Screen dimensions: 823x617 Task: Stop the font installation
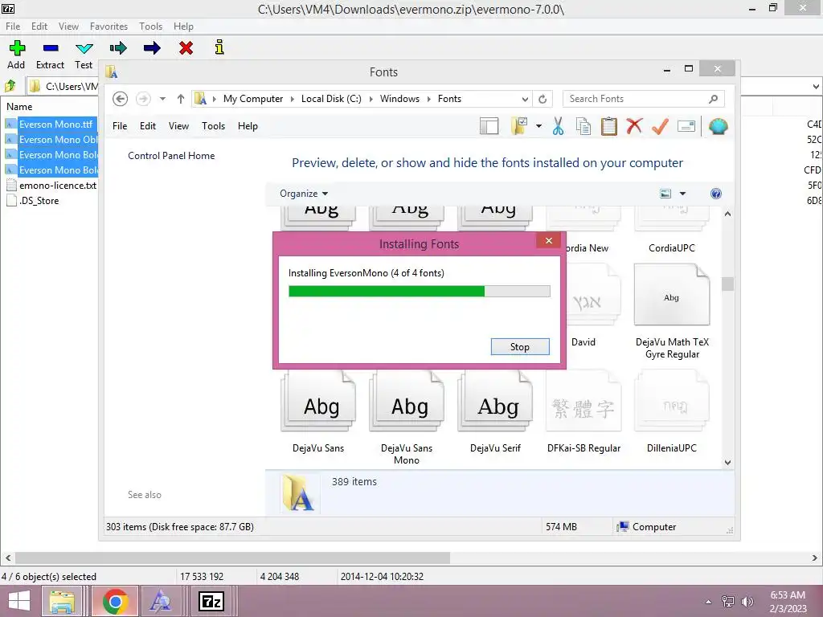pos(520,347)
